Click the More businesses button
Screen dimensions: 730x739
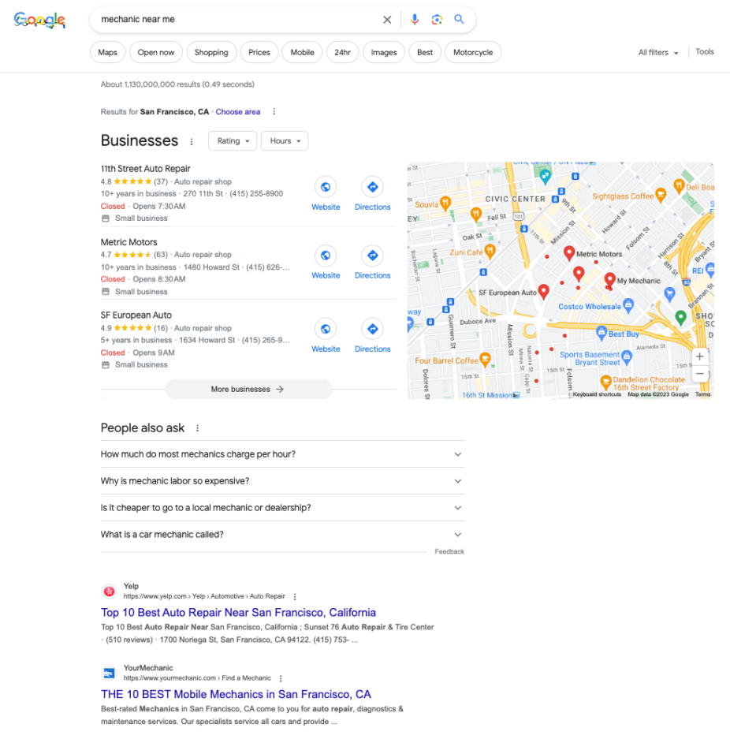[x=248, y=389]
